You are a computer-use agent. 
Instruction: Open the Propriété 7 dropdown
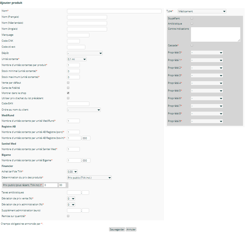pyautogui.click(x=207, y=106)
